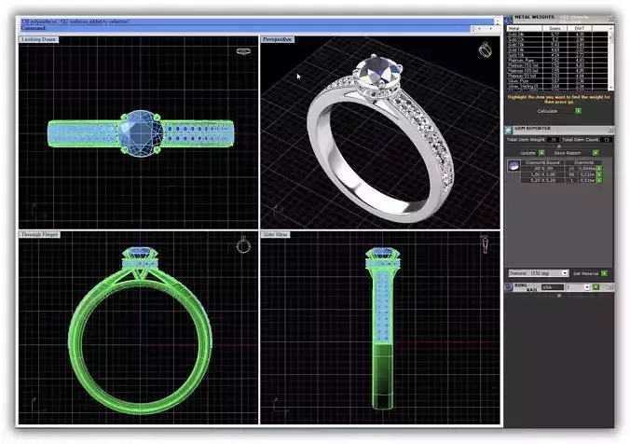Click the ring orientation icon in Side View viewport

pyautogui.click(x=485, y=244)
